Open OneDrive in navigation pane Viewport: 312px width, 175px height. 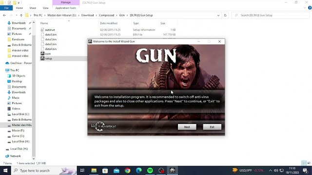(20, 63)
